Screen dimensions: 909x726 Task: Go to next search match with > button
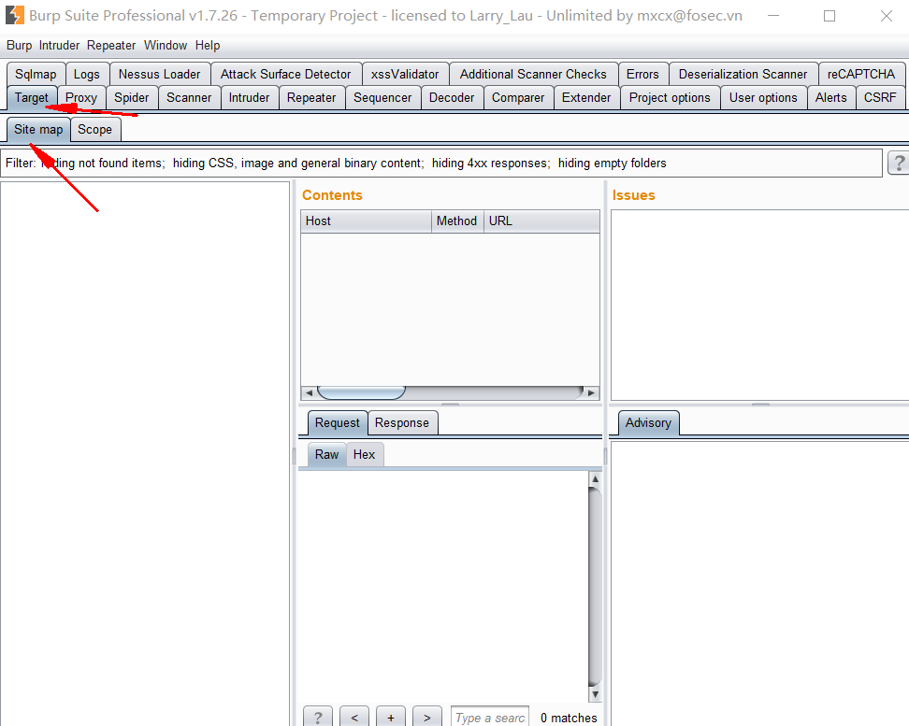pos(427,718)
